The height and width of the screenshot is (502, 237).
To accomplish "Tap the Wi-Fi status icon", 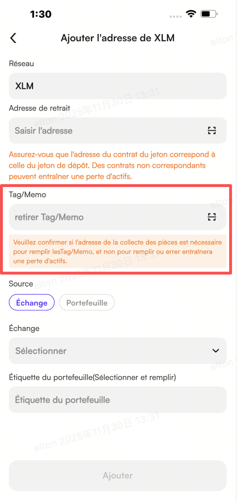I will click(191, 14).
